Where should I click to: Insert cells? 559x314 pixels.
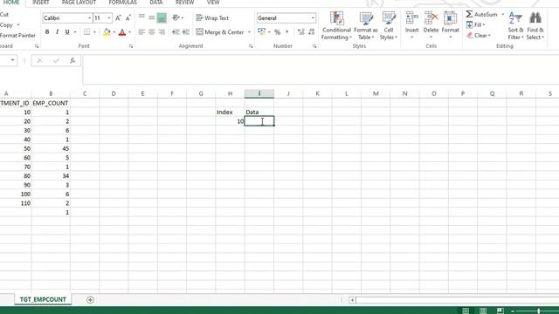(411, 25)
